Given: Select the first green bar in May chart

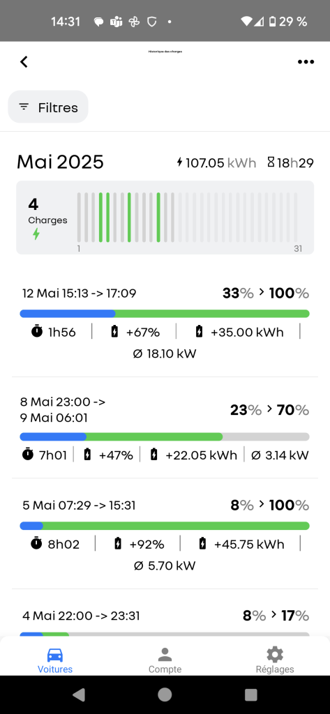Looking at the screenshot, I should pos(100,218).
